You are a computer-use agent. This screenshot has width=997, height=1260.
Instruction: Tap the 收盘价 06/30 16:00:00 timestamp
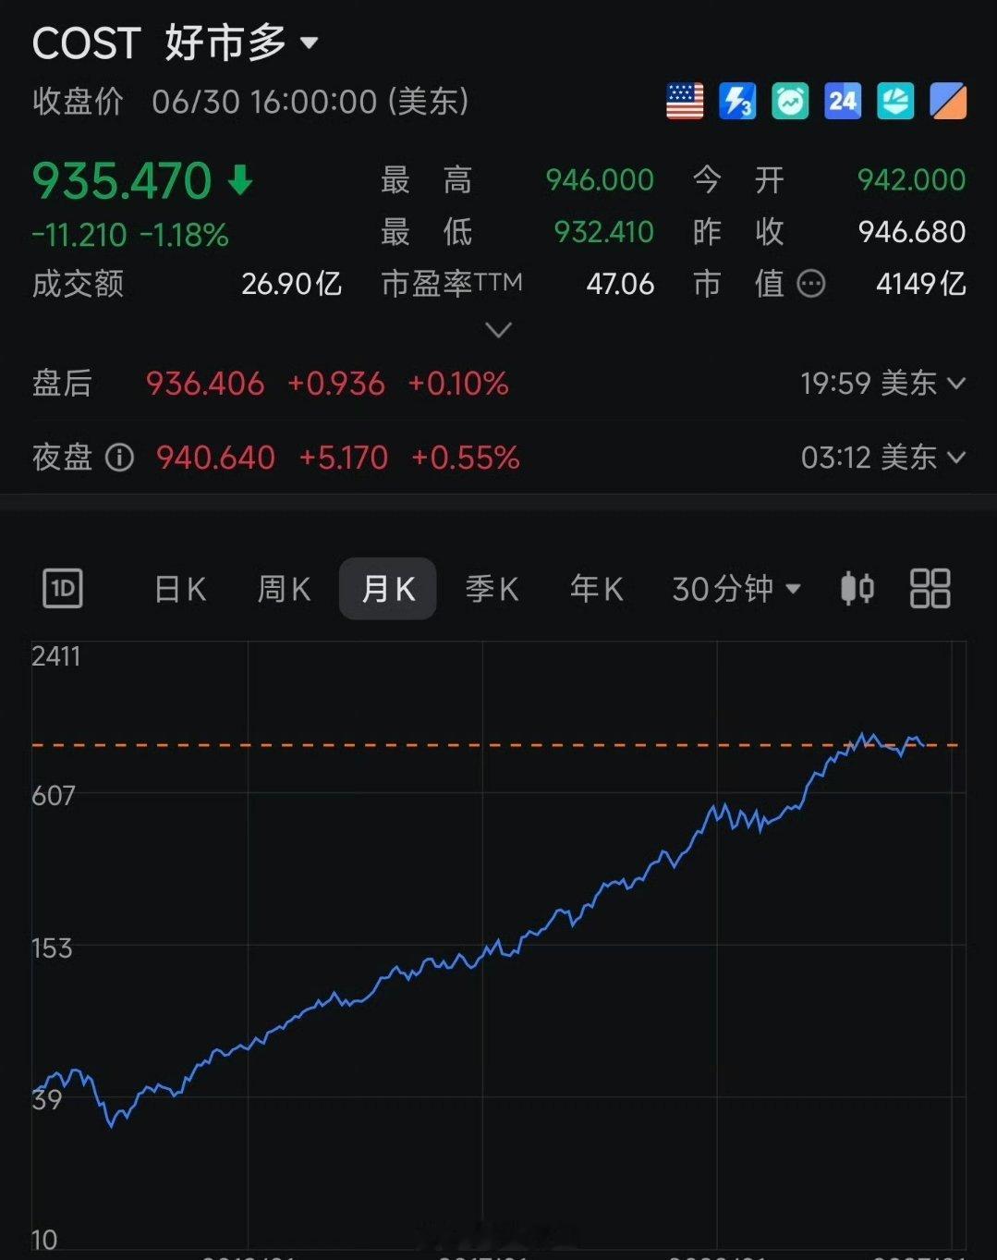pos(250,101)
